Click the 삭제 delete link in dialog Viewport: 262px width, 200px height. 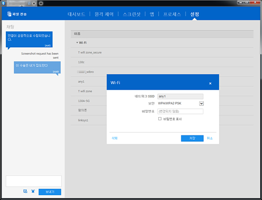click(x=115, y=138)
